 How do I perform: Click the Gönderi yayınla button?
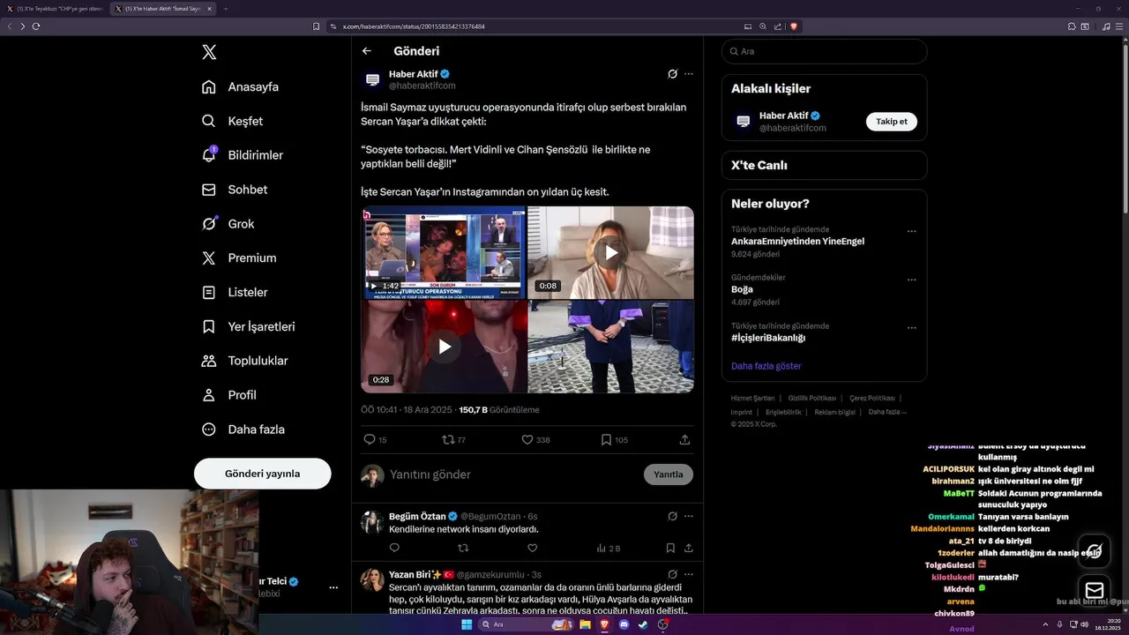point(263,474)
